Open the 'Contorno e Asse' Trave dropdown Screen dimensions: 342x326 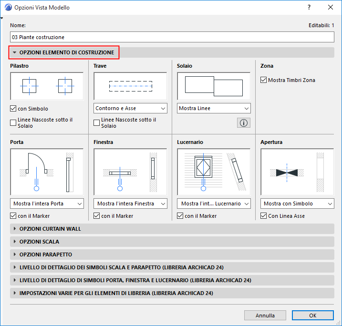click(x=130, y=108)
